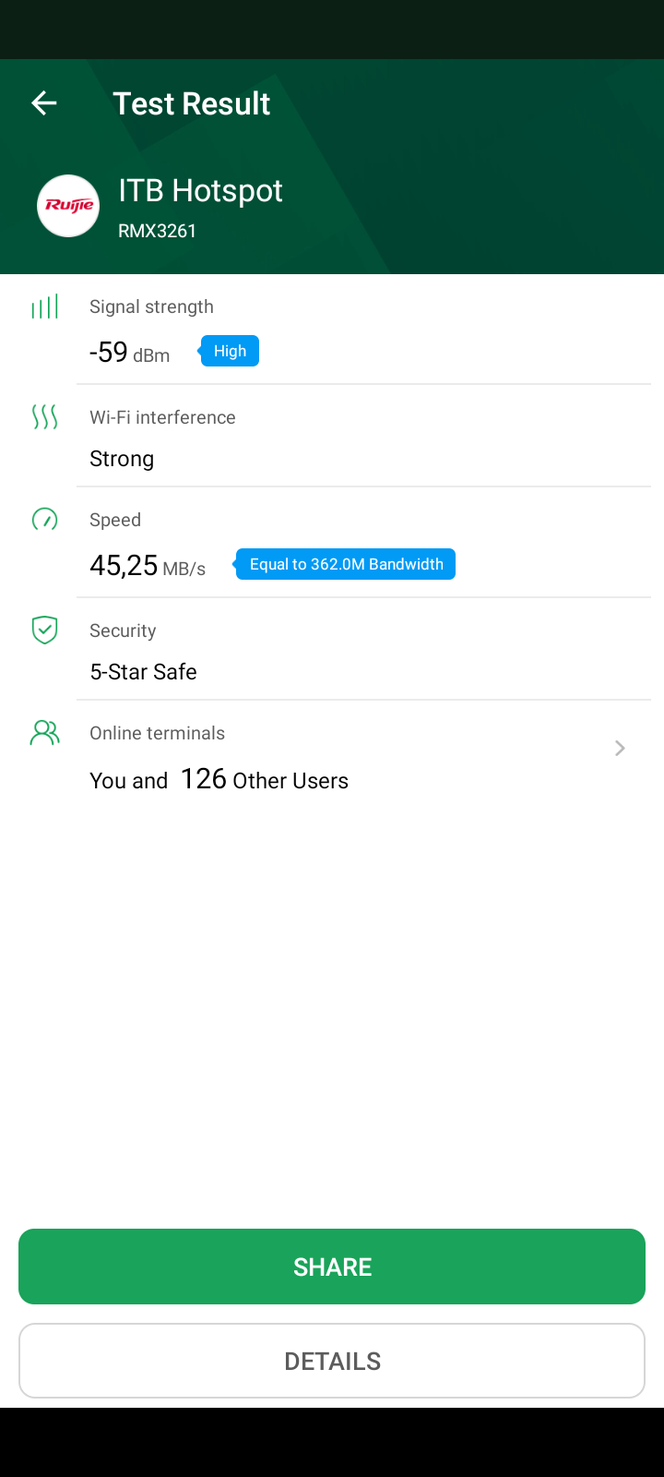Tap the back arrow icon
Viewport: 664px width, 1477px height.
pos(44,103)
